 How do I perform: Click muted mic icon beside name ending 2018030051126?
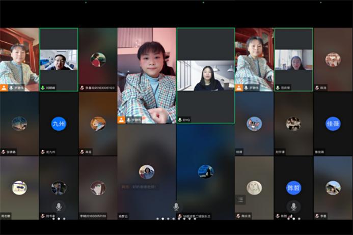coord(82,216)
